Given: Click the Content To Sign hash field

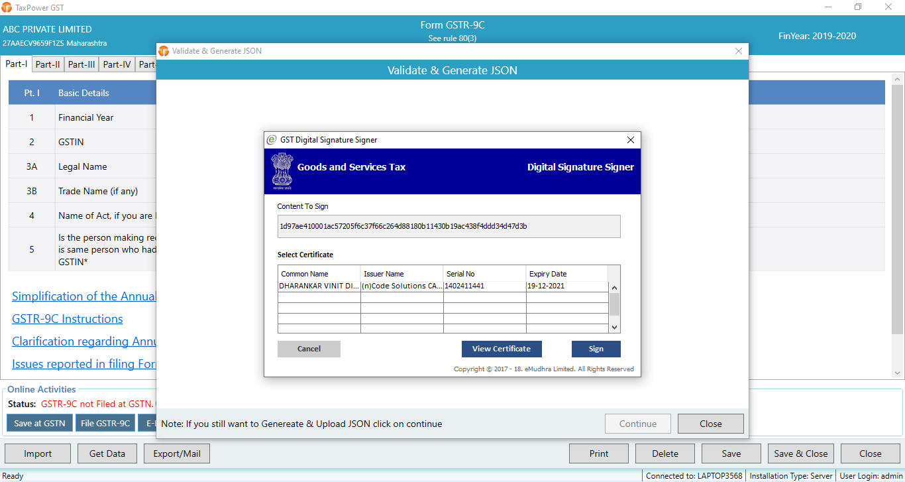Looking at the screenshot, I should click(x=449, y=226).
